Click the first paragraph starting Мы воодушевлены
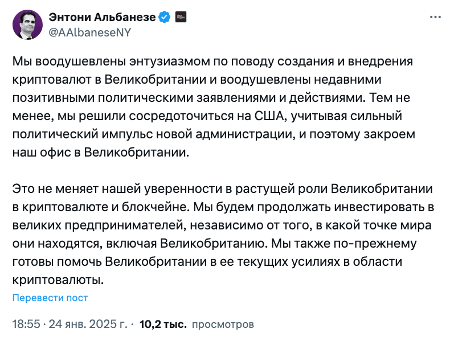The height and width of the screenshot is (337, 454). point(214,107)
